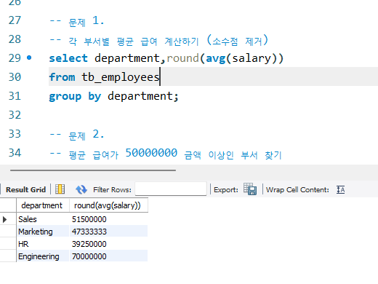This screenshot has height=284, width=378.
Task: Click the department column header
Action: tap(43, 205)
